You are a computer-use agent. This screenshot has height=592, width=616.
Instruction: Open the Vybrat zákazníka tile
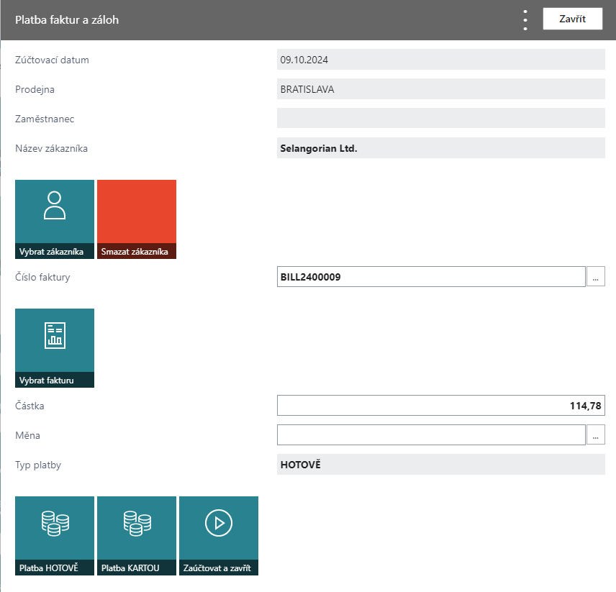(55, 219)
